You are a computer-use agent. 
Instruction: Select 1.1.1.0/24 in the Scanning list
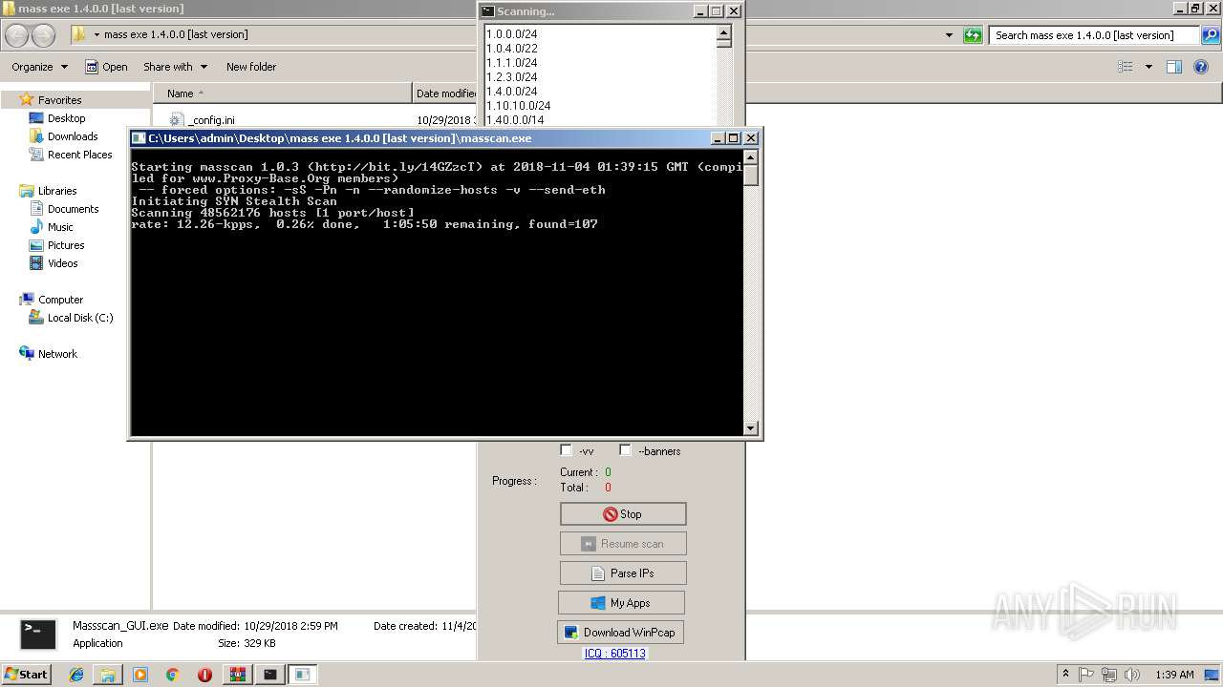[x=511, y=63]
